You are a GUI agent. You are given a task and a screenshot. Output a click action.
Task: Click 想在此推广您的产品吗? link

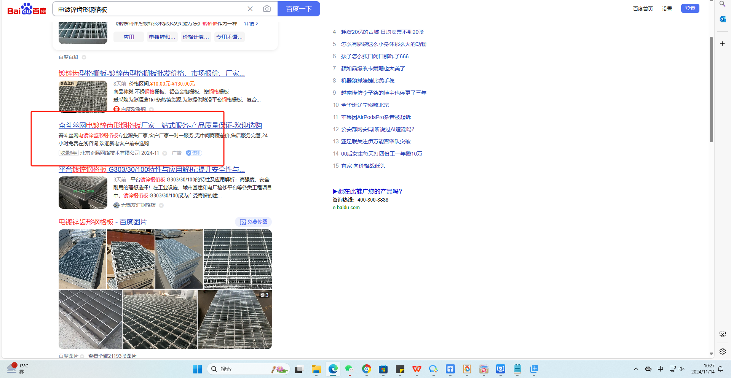[367, 191]
